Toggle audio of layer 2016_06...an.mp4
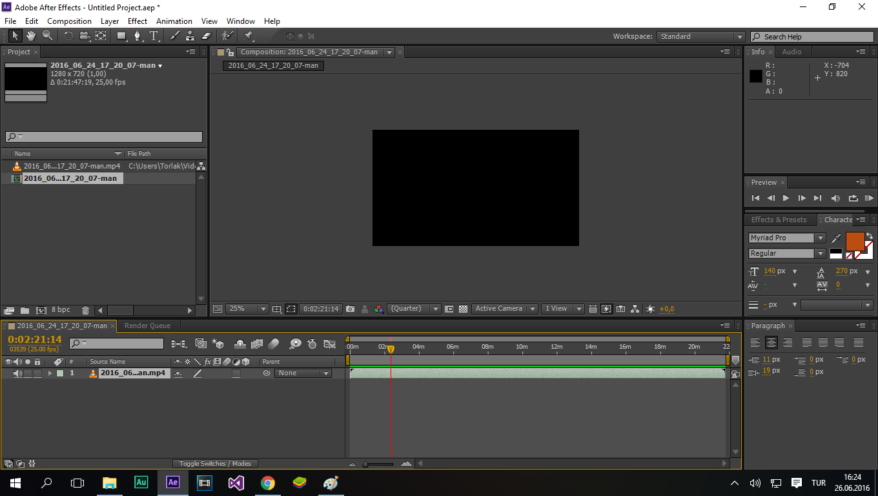The image size is (878, 496). coord(17,373)
